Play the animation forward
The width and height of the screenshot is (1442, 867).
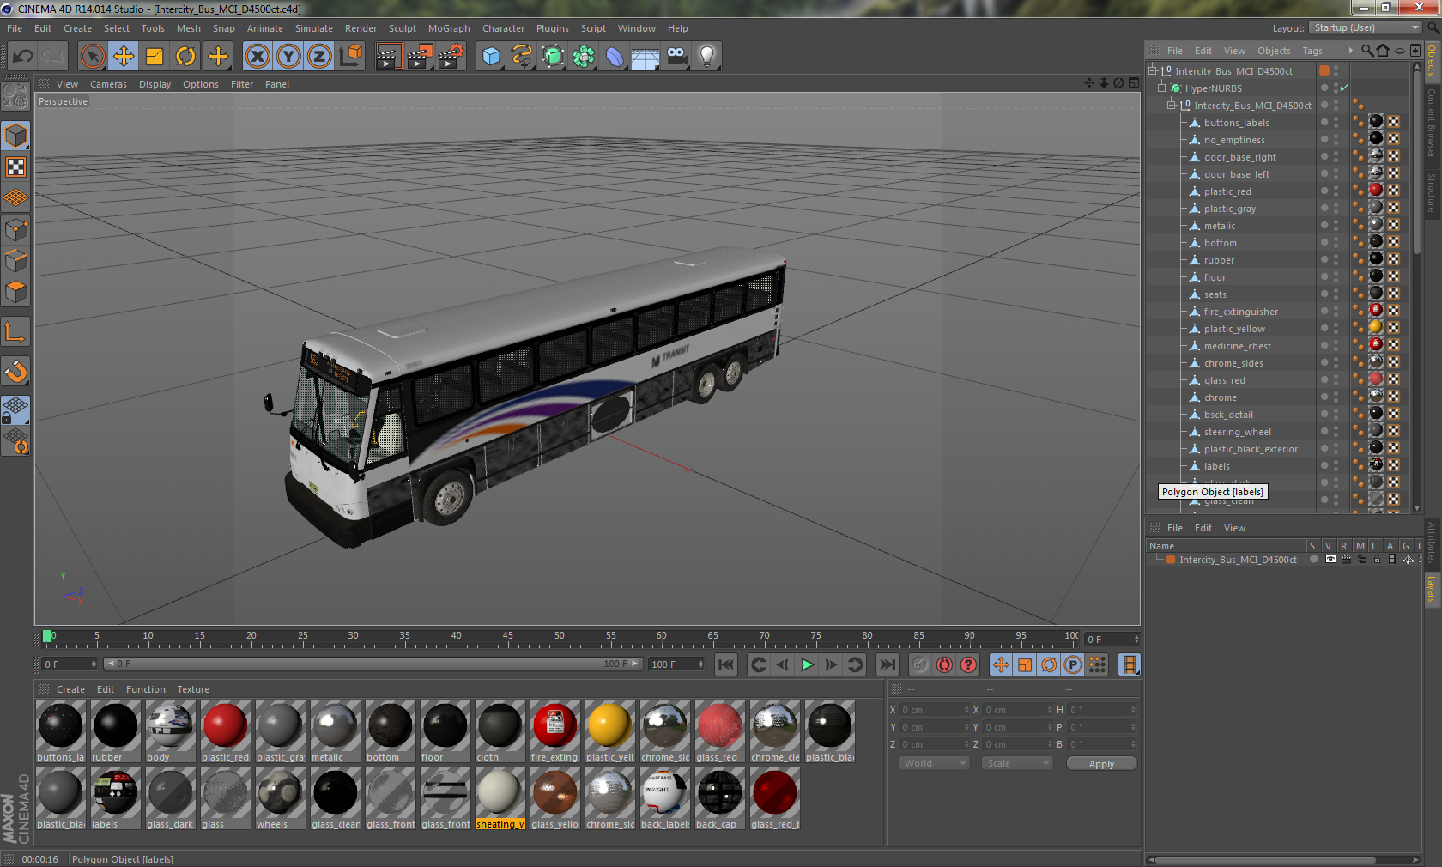tap(807, 664)
